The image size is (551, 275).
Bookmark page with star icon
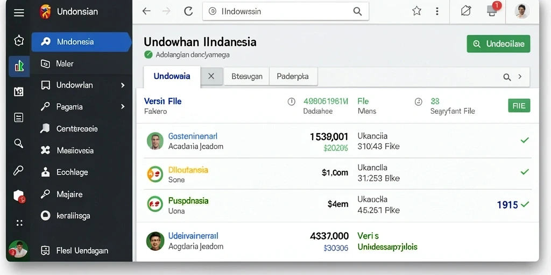point(416,11)
